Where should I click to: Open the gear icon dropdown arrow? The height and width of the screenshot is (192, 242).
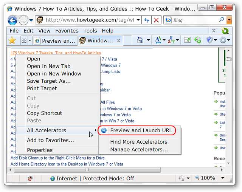[229, 40]
